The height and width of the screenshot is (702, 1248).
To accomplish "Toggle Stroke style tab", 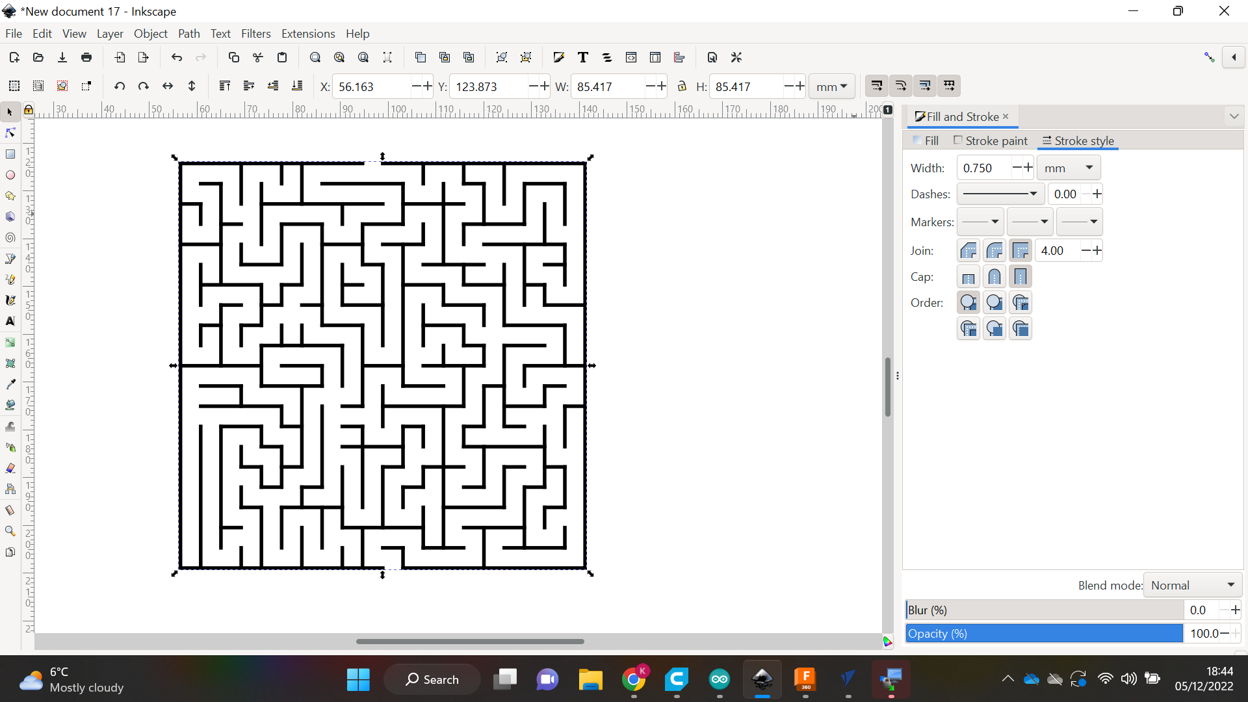I will tap(1078, 140).
